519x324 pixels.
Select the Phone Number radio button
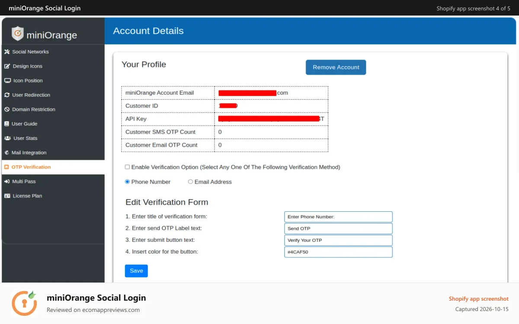127,182
